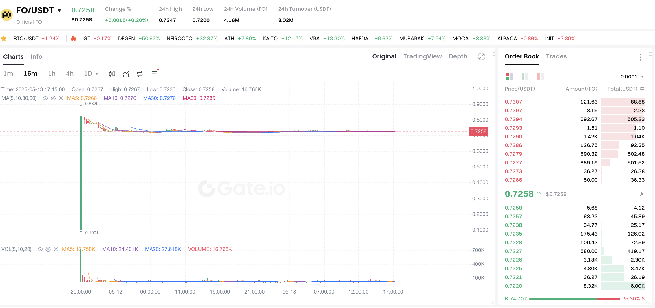
Task: Open the 0.0001 price precision dropdown
Action: (632, 77)
